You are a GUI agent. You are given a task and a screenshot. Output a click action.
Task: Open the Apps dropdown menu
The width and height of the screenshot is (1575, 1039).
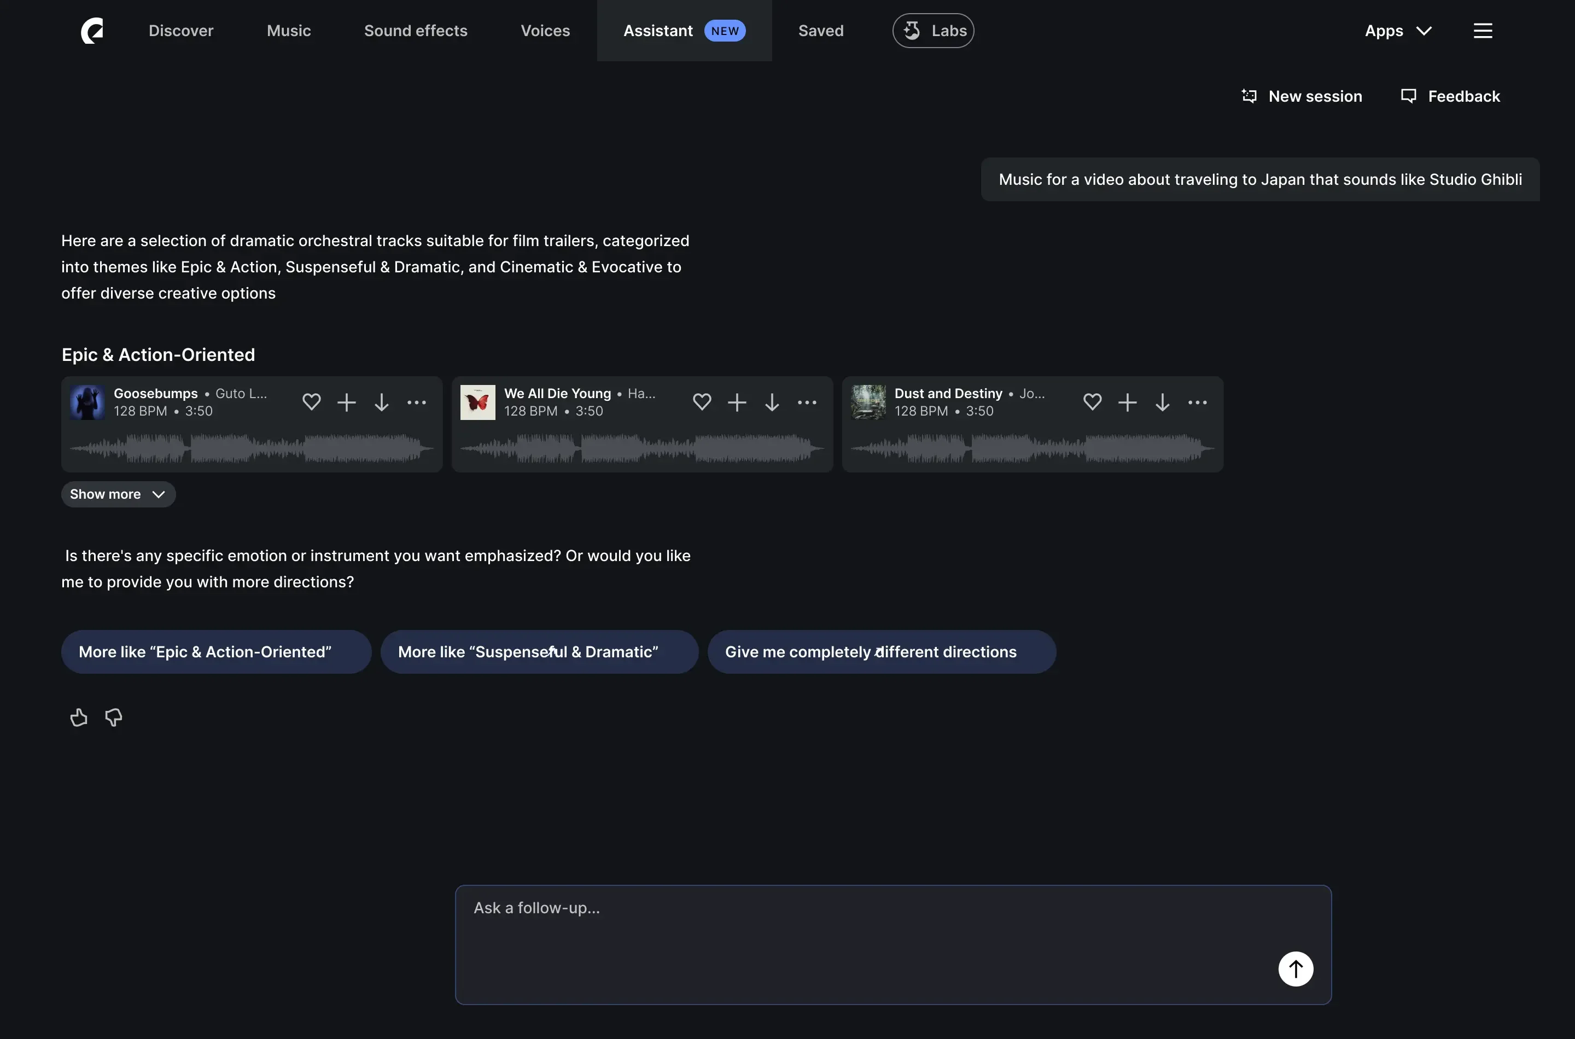pyautogui.click(x=1398, y=31)
